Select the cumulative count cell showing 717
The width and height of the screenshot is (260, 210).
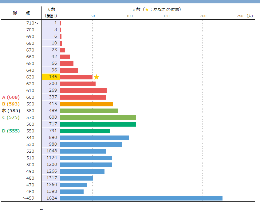tap(51, 124)
